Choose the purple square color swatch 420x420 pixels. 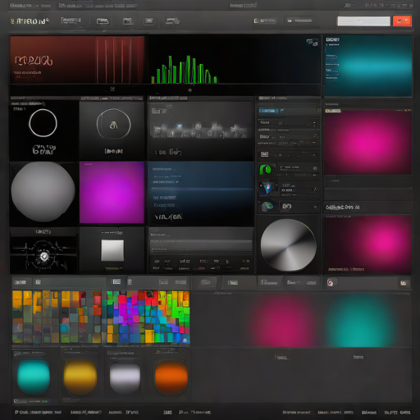112,193
